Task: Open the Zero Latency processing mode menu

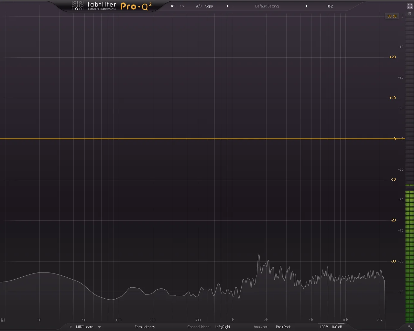Action: coord(145,327)
